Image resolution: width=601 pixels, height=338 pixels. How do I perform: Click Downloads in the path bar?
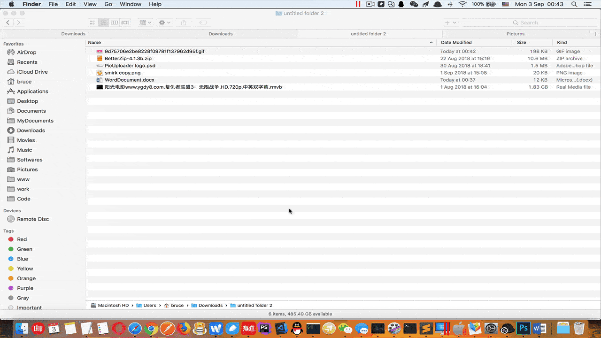[x=207, y=305]
